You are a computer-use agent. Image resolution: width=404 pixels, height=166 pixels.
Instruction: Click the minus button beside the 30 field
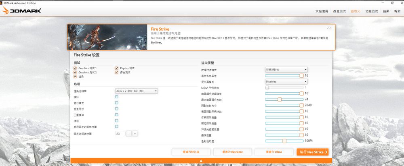pyautogui.click(x=129, y=134)
